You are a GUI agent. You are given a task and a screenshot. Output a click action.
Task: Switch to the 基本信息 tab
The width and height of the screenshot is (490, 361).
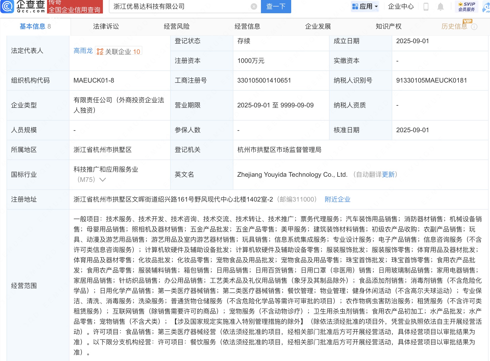(35, 26)
